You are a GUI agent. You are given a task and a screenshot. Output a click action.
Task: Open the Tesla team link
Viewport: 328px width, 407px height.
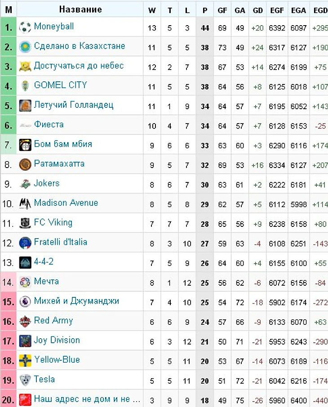[44, 379]
